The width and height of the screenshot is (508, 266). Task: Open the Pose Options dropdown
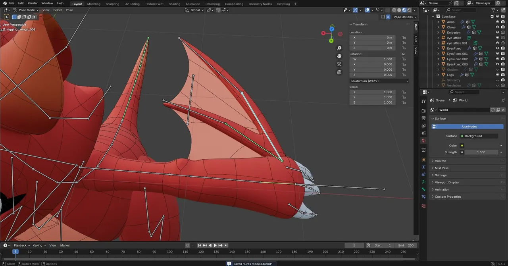(x=405, y=17)
